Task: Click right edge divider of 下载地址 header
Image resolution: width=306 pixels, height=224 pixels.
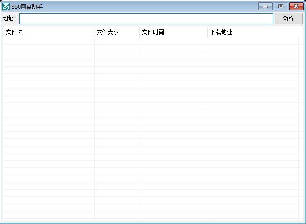Action: pyautogui.click(x=298, y=33)
